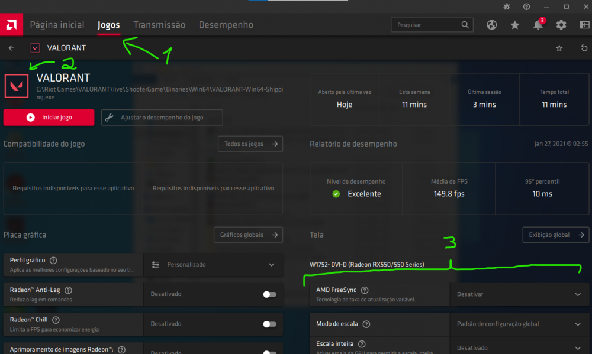The height and width of the screenshot is (354, 592).
Task: Open Exibição global settings
Action: pos(556,235)
